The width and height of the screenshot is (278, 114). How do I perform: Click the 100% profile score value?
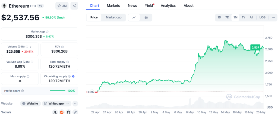click(71, 91)
